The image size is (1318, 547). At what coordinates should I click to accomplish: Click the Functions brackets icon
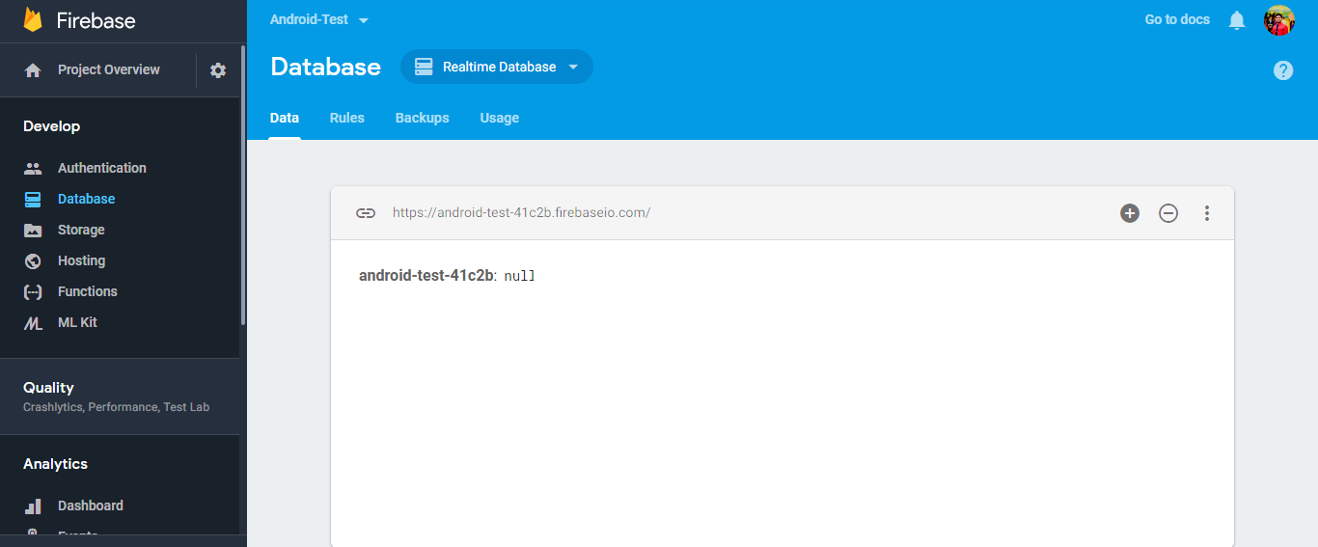tap(33, 291)
